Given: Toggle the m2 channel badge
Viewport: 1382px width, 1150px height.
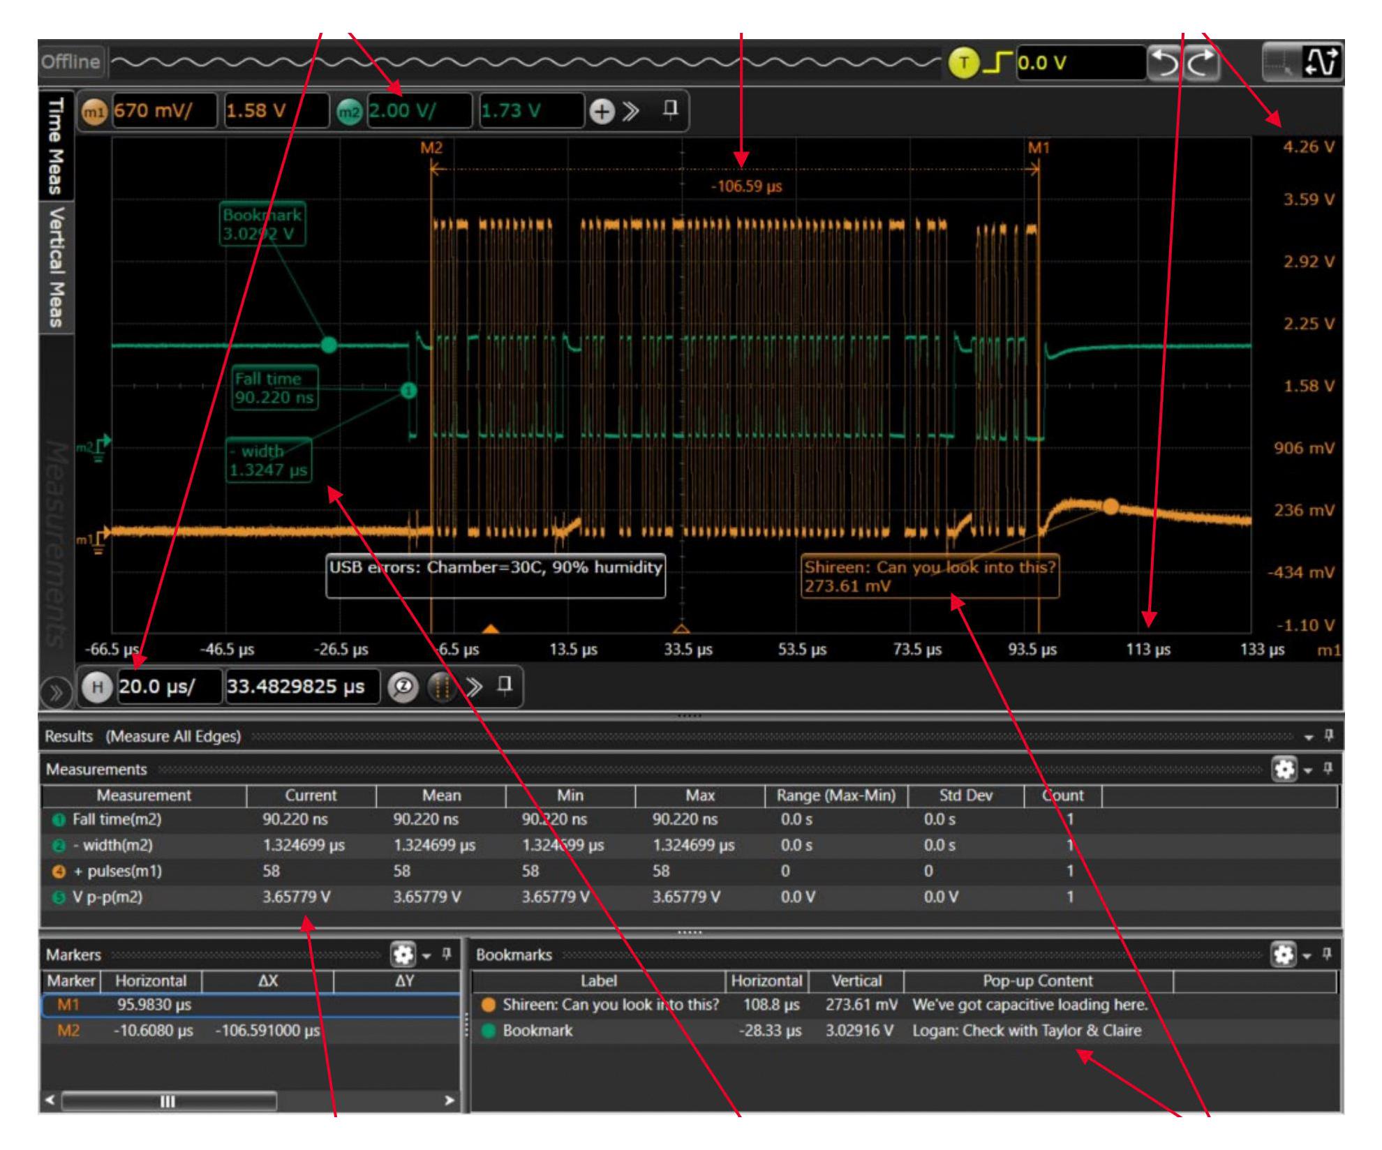Looking at the screenshot, I should click(x=350, y=112).
